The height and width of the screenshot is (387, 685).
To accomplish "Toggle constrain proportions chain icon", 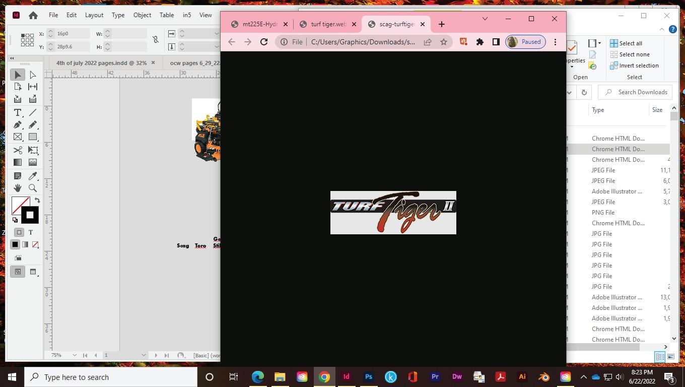I will (156, 40).
